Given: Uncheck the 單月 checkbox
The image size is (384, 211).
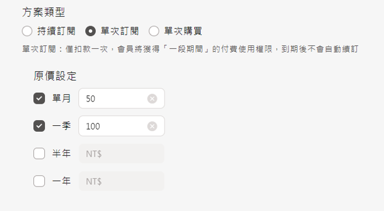Looking at the screenshot, I should [39, 99].
